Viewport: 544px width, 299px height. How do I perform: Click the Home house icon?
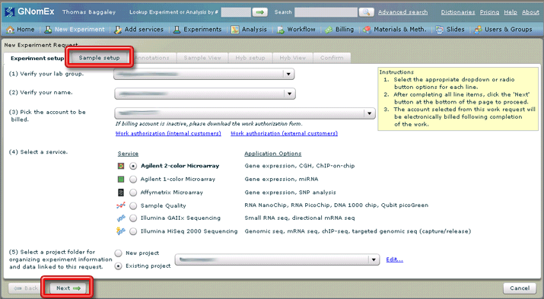11,30
